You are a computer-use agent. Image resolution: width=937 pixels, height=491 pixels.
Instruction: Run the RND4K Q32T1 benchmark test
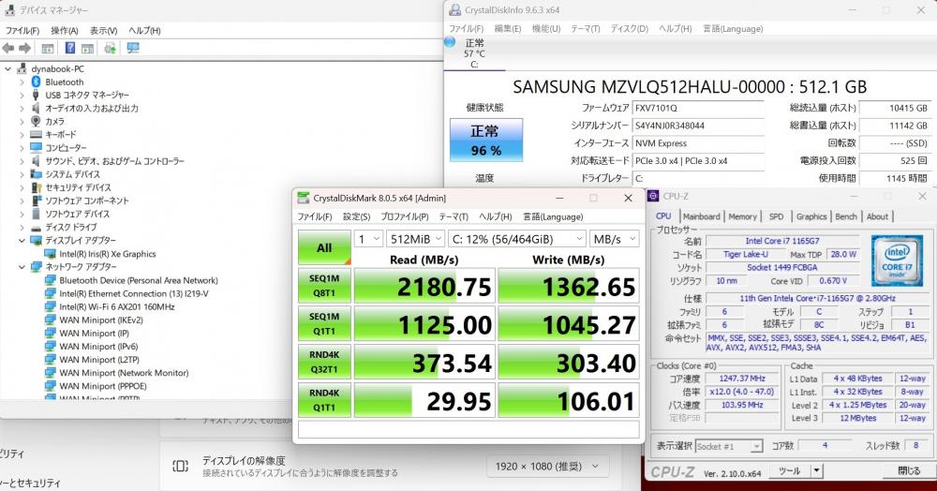[324, 362]
